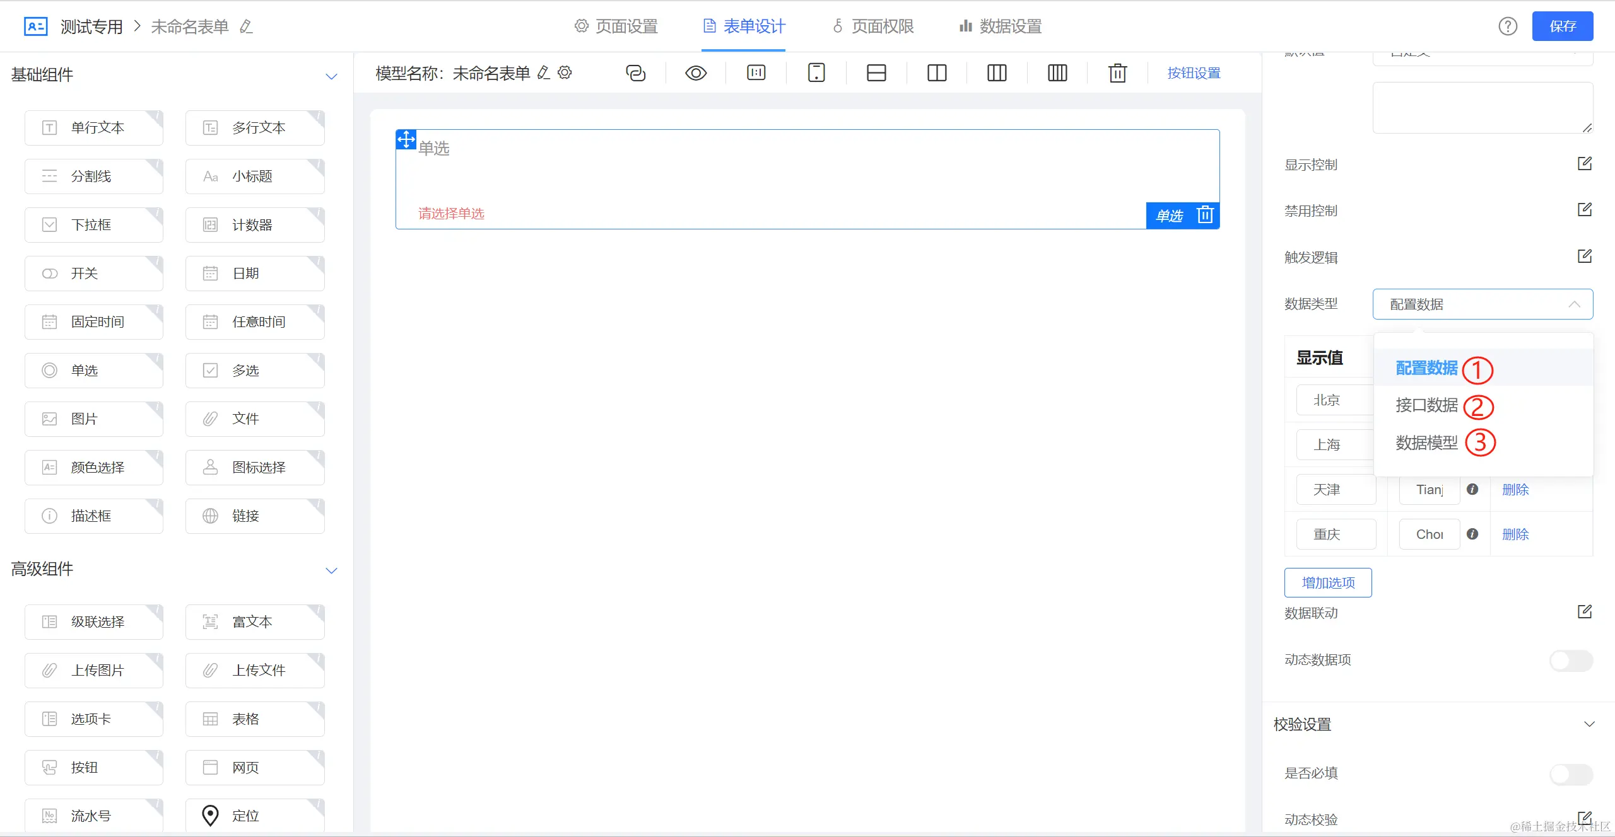Screen dimensions: 1615x837
Task: Choose 接口数据 from the dropdown list
Action: pos(1426,405)
